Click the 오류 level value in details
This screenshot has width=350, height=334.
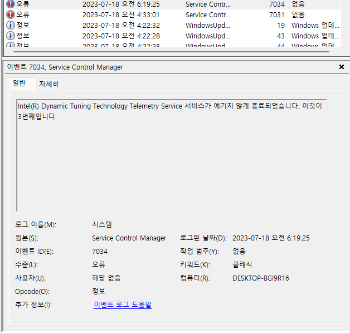(x=99, y=264)
